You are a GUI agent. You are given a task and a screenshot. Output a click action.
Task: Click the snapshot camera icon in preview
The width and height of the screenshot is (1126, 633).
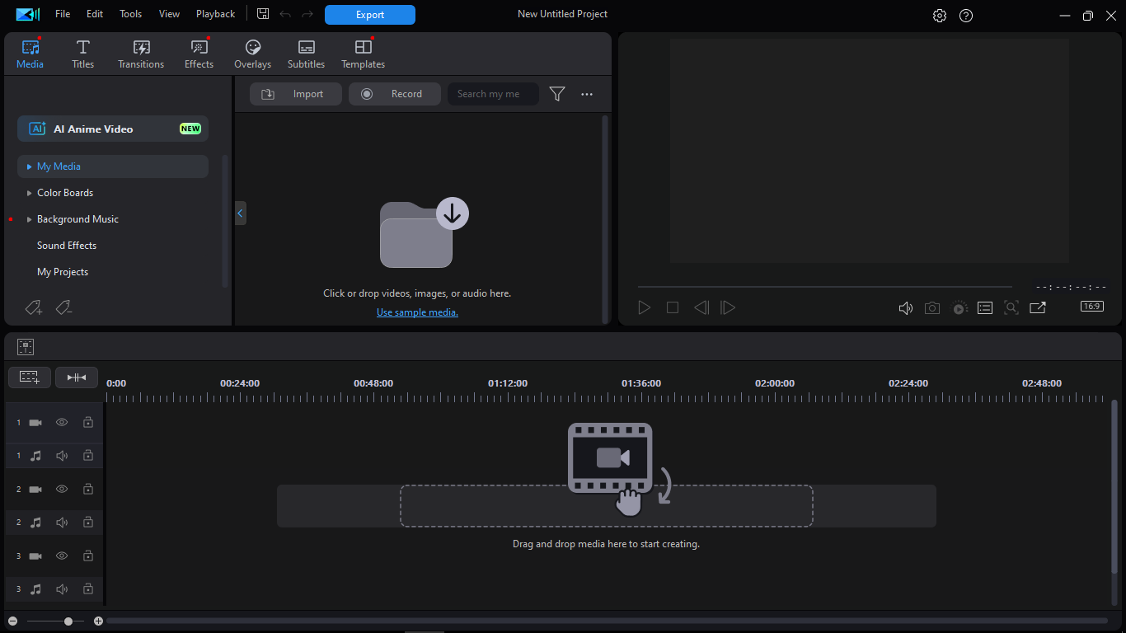[x=931, y=307]
